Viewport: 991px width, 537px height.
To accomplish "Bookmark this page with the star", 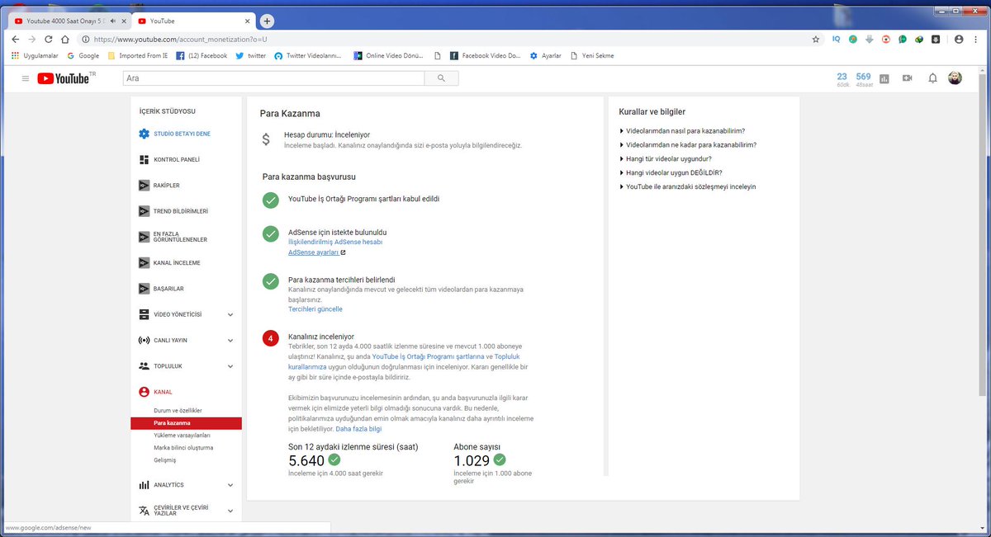I will pyautogui.click(x=816, y=39).
